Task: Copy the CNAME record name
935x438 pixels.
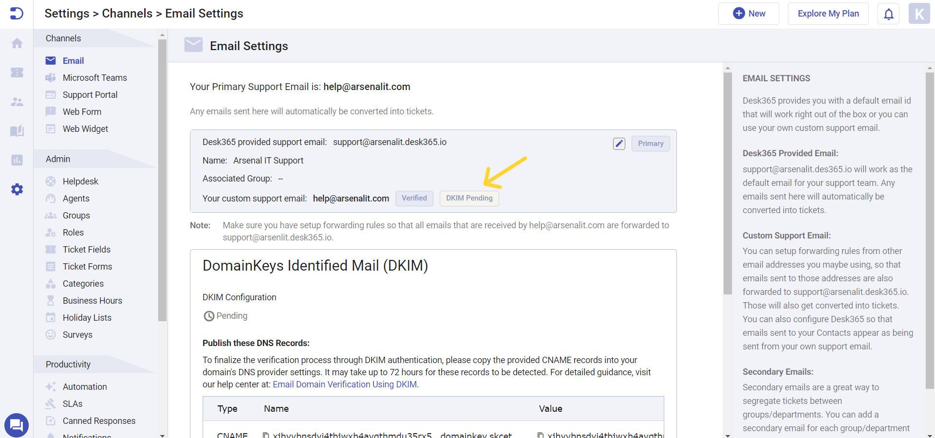Action: [265, 435]
